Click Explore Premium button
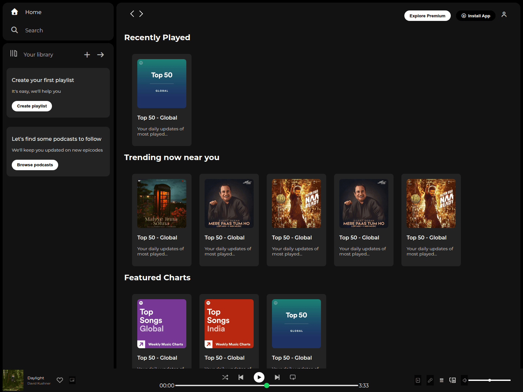This screenshot has height=392, width=523. point(427,16)
